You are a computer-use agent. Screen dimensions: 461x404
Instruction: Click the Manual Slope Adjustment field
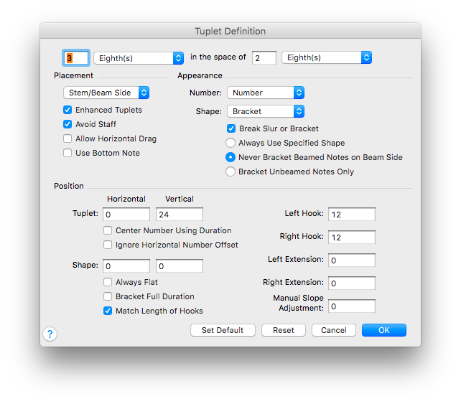tap(352, 306)
